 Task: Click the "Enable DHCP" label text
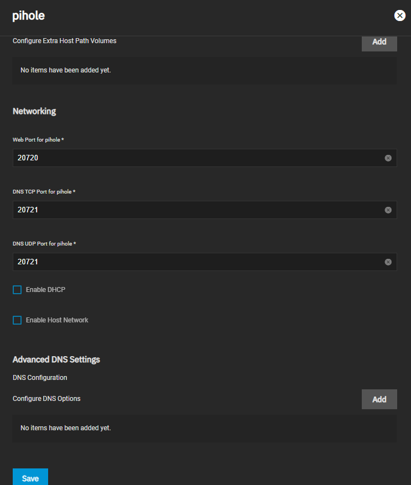coord(45,290)
